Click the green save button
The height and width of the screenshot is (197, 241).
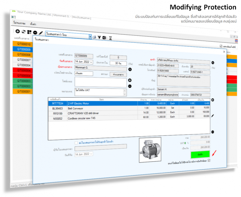click(200, 155)
